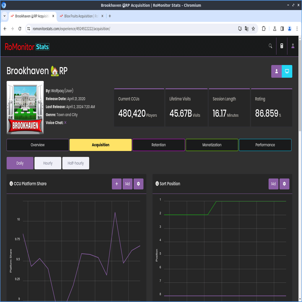Viewport: 302px width, 302px height.
Task: Click the peak of platform share line
Action: pos(115,212)
